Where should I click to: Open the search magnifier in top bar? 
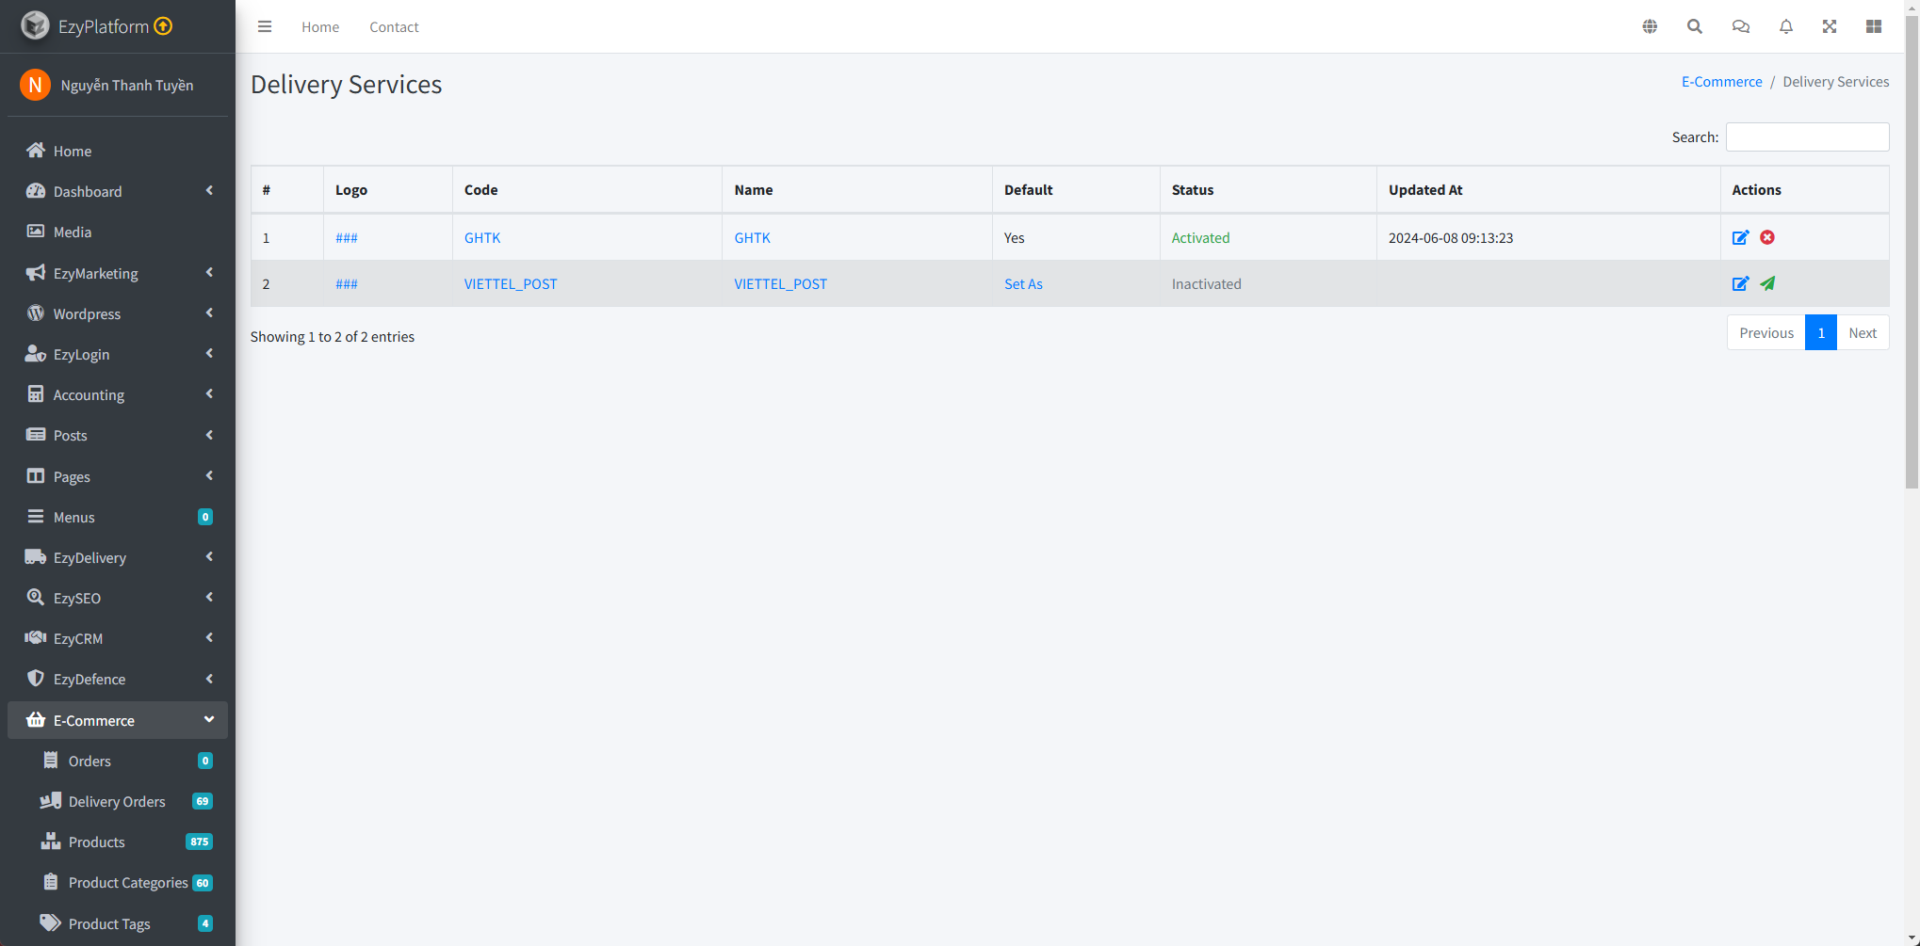1695,26
